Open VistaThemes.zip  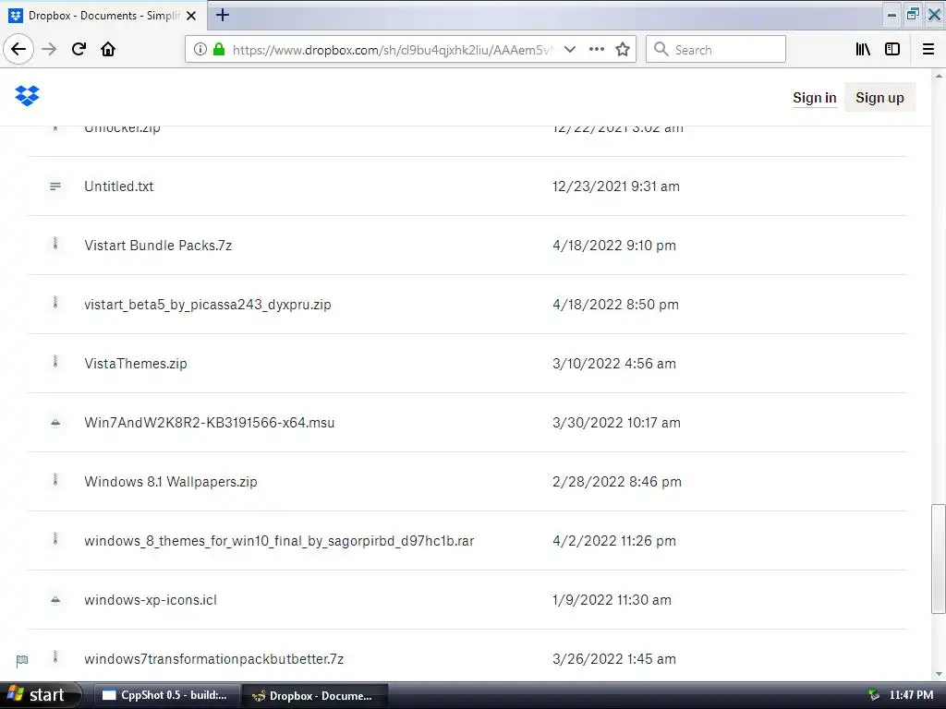pos(136,364)
